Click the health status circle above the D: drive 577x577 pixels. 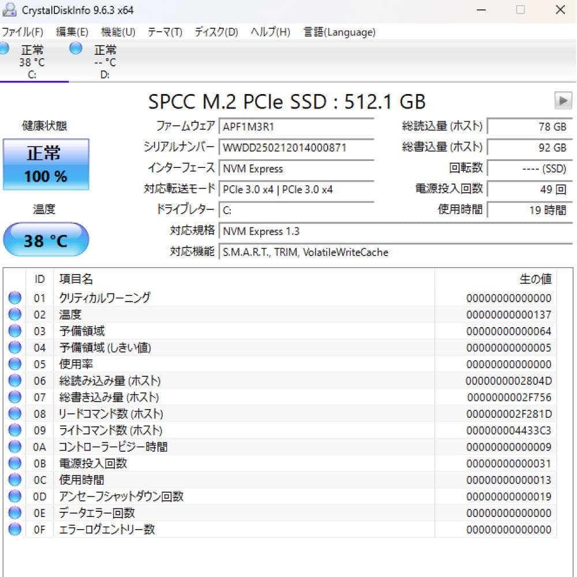[x=76, y=49]
